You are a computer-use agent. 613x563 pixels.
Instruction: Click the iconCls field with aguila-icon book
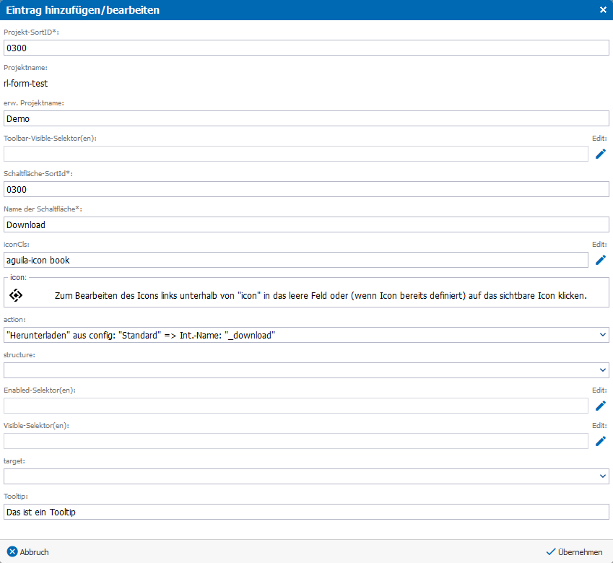pyautogui.click(x=296, y=260)
